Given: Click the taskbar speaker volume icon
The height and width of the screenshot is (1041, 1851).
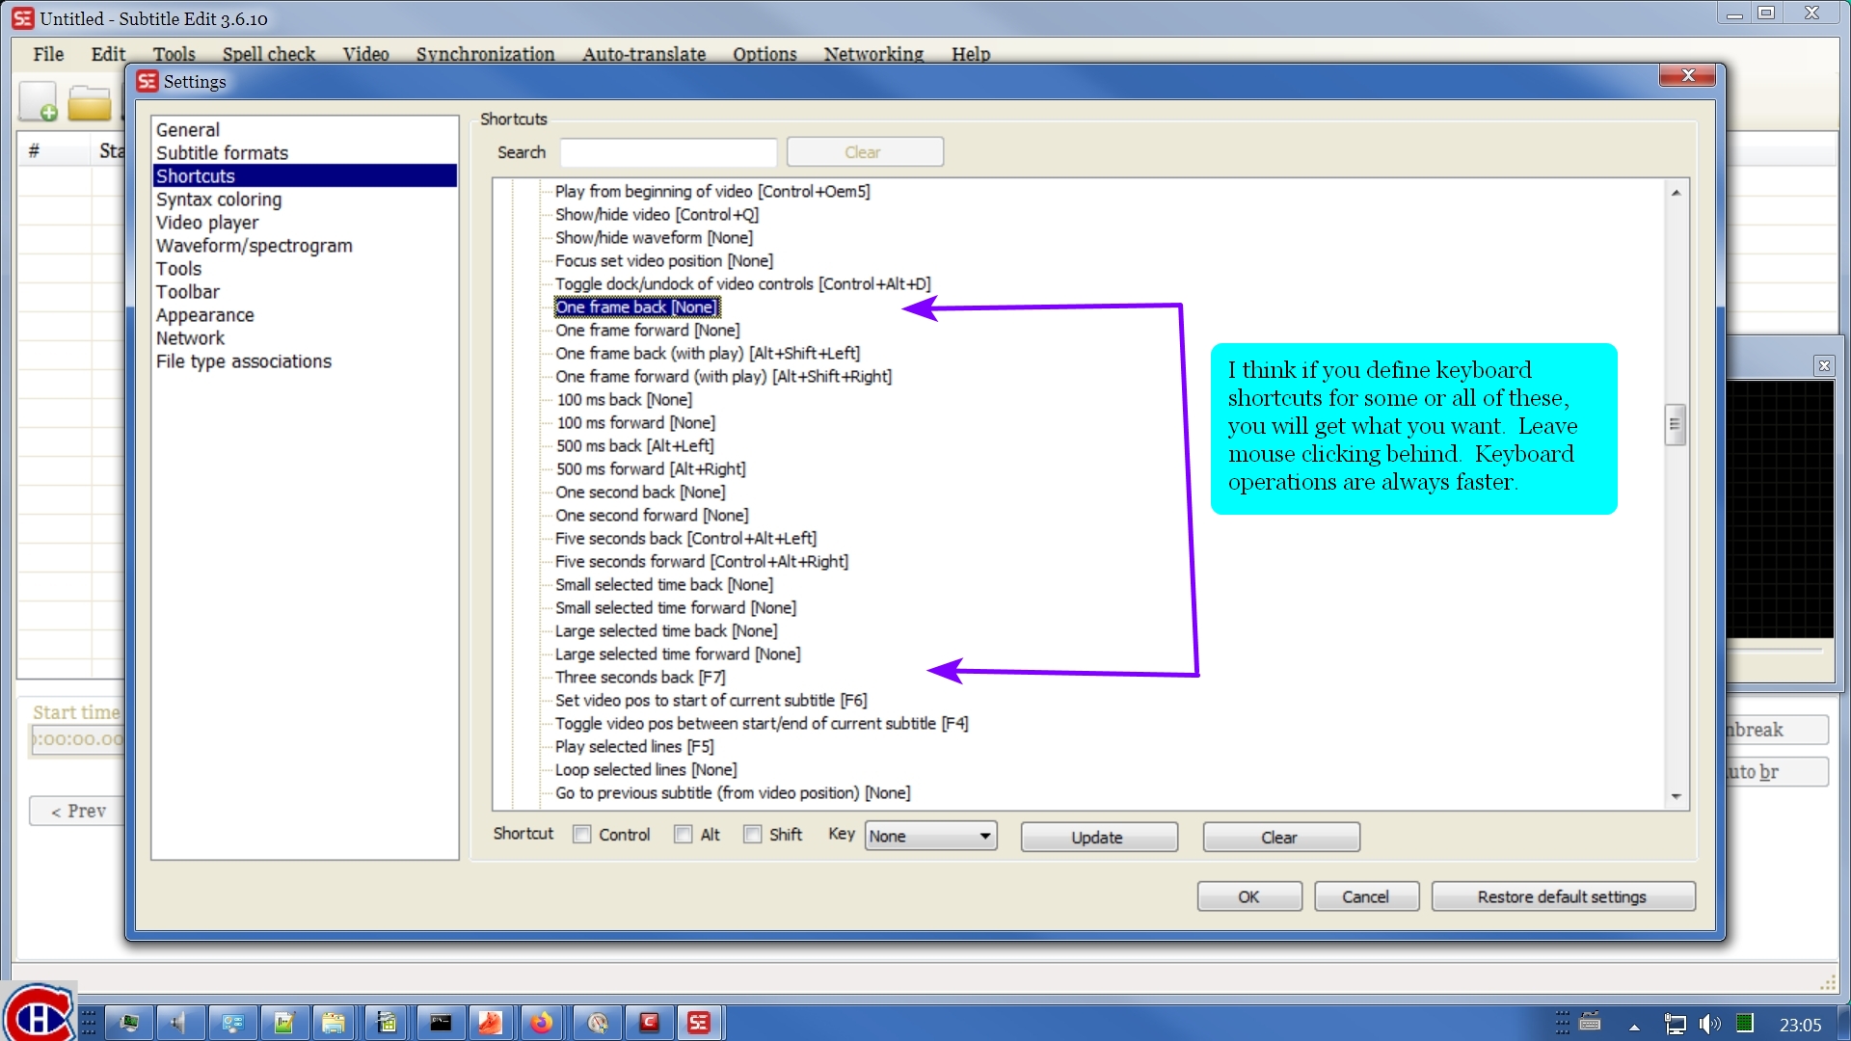Looking at the screenshot, I should tap(180, 1023).
